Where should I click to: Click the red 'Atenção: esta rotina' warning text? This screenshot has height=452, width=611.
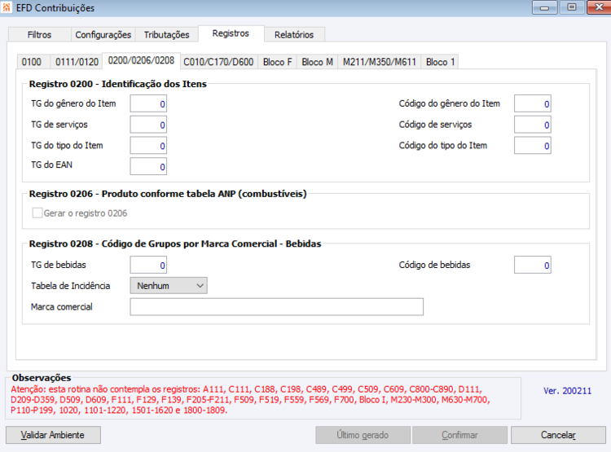250,400
